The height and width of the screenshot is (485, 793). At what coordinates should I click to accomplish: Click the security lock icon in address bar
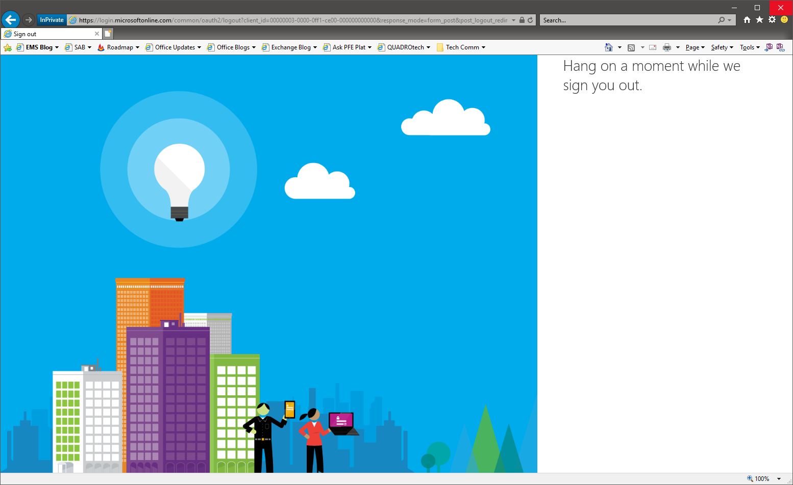coord(522,20)
